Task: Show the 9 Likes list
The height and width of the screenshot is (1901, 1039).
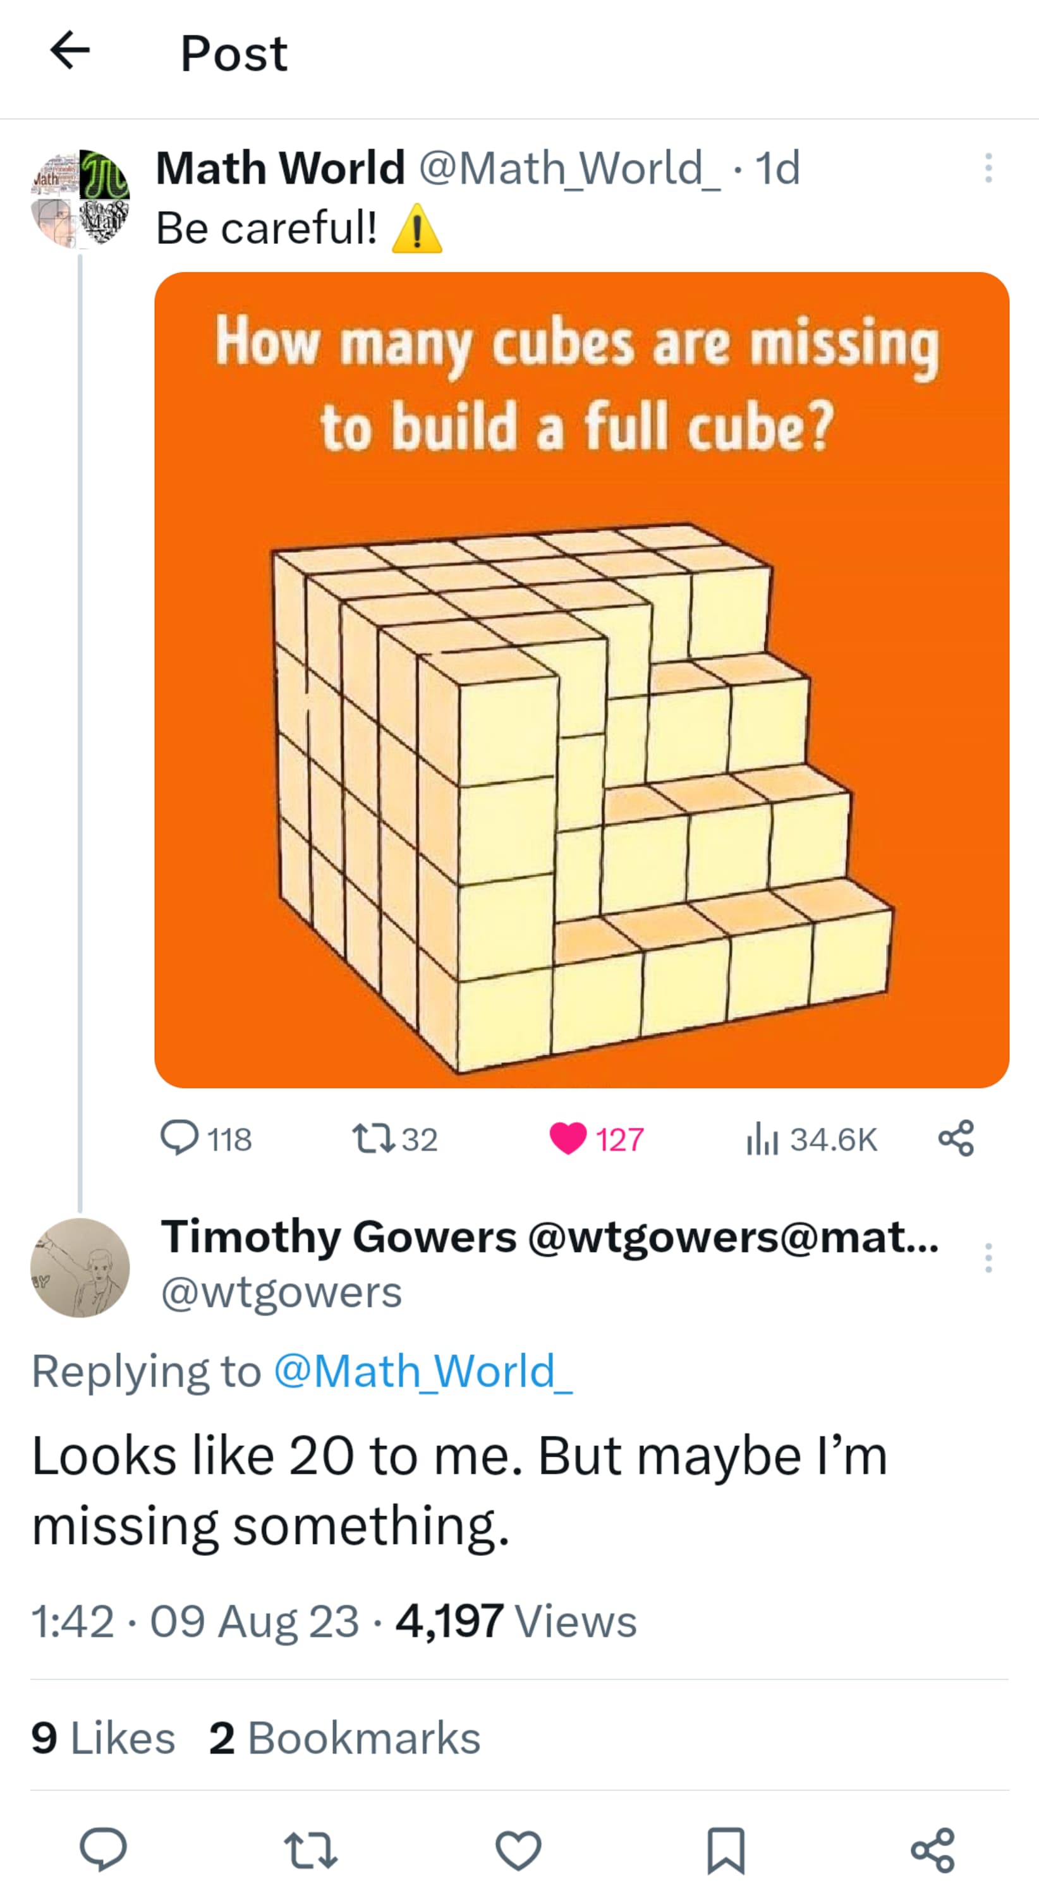Action: pyautogui.click(x=103, y=1737)
